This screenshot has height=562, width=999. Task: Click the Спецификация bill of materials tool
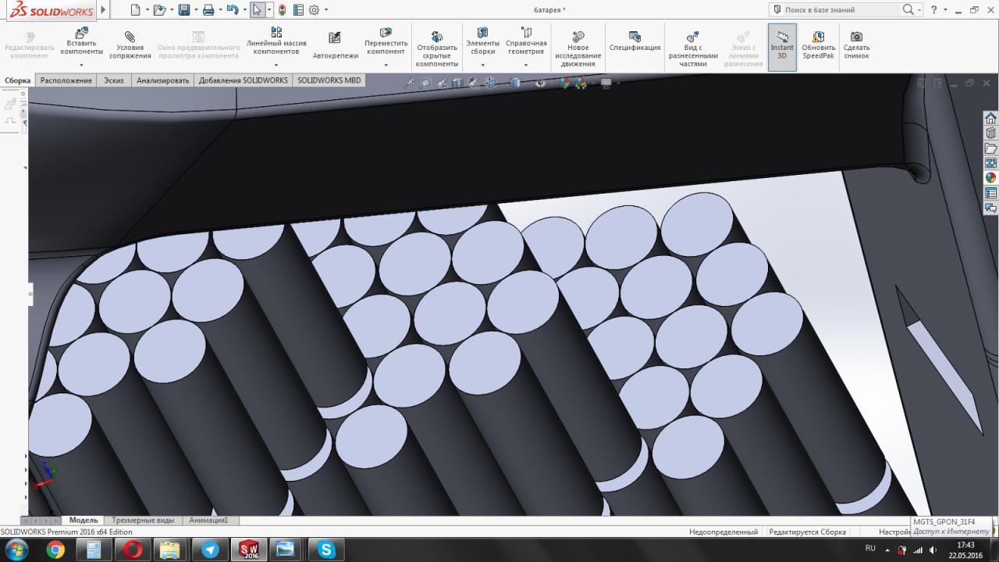point(635,42)
